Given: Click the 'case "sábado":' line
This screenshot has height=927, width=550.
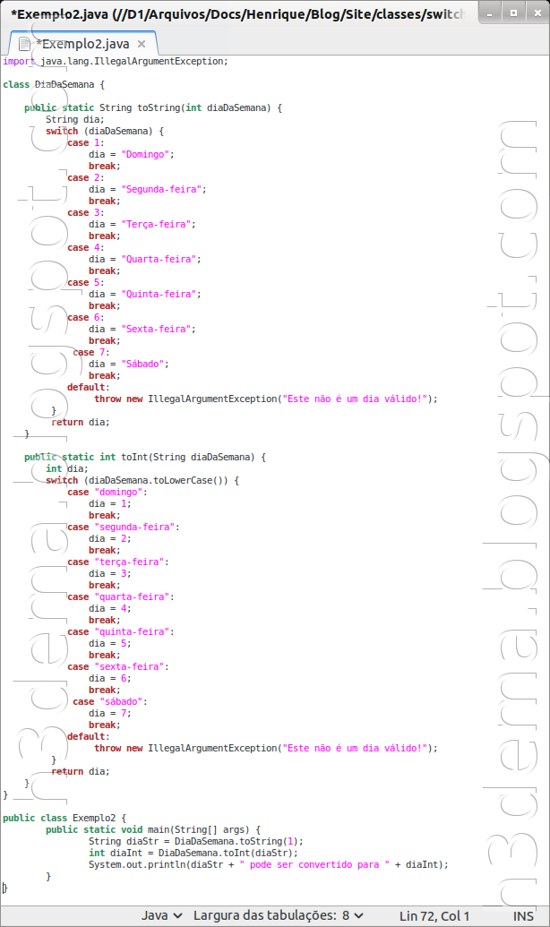Looking at the screenshot, I should 110,701.
